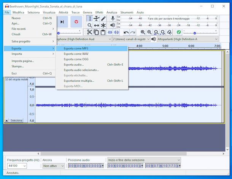The width and height of the screenshot is (232, 179).
Task: Click the horizontal scrollbar thumb
Action: point(114,154)
